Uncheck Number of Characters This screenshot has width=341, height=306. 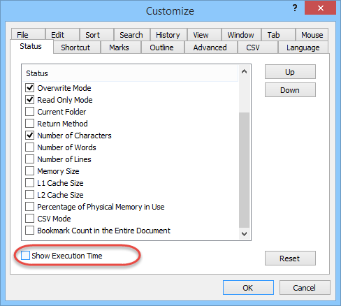[30, 136]
